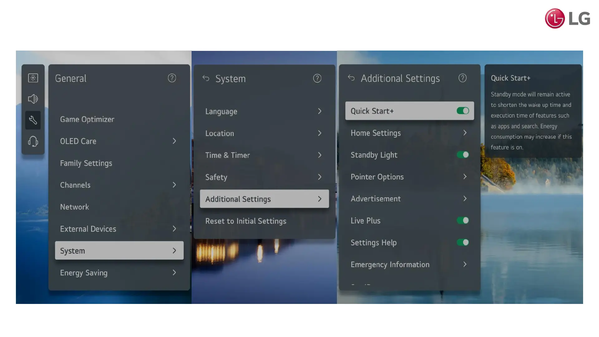Image resolution: width=599 pixels, height=337 pixels.
Task: Go back from System panel
Action: pyautogui.click(x=206, y=78)
